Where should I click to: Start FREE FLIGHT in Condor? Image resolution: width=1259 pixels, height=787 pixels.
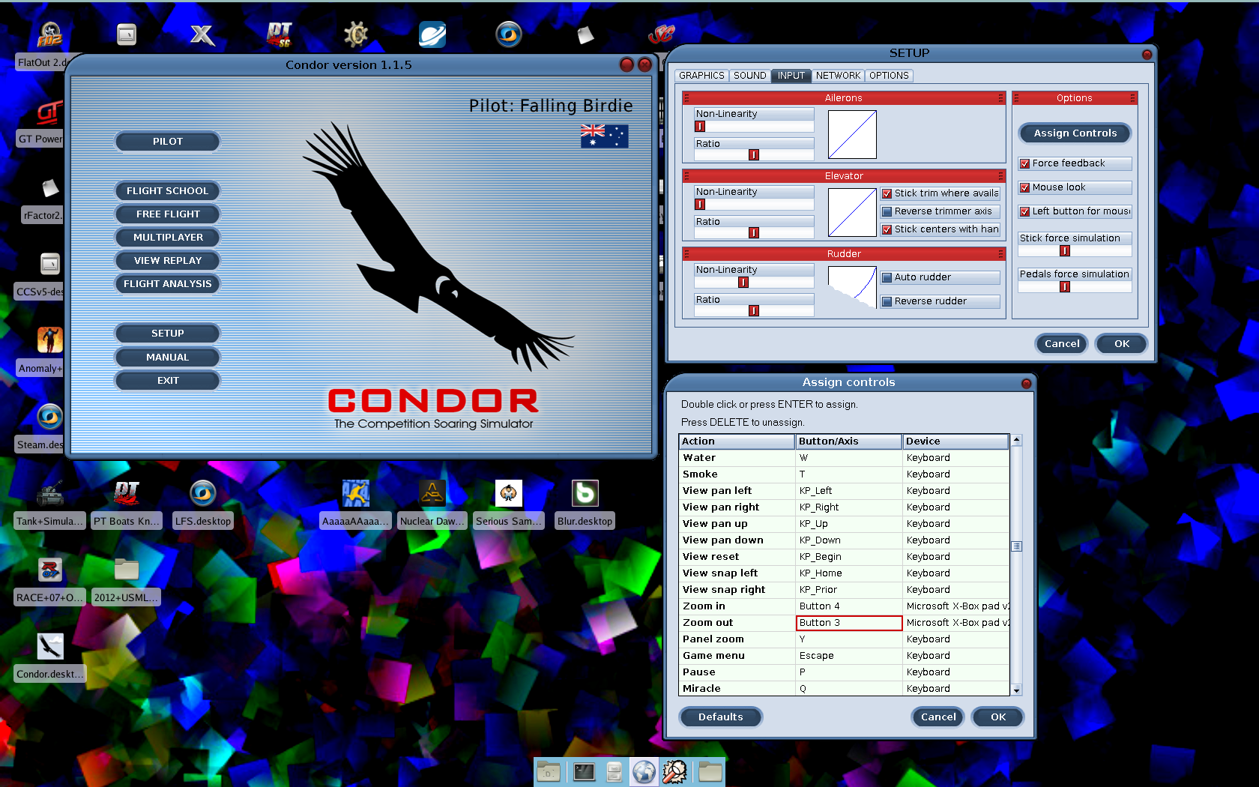coord(167,214)
